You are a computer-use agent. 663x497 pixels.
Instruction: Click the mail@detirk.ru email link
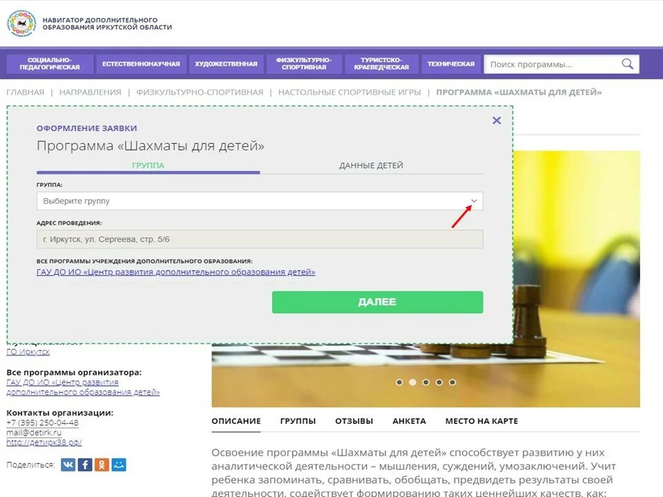pyautogui.click(x=34, y=433)
